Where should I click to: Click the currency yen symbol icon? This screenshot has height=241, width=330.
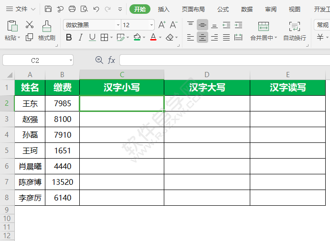320,37
